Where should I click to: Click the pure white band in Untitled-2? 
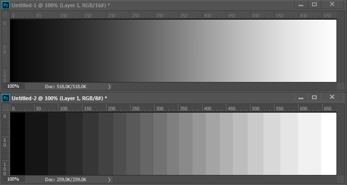coord(329,144)
